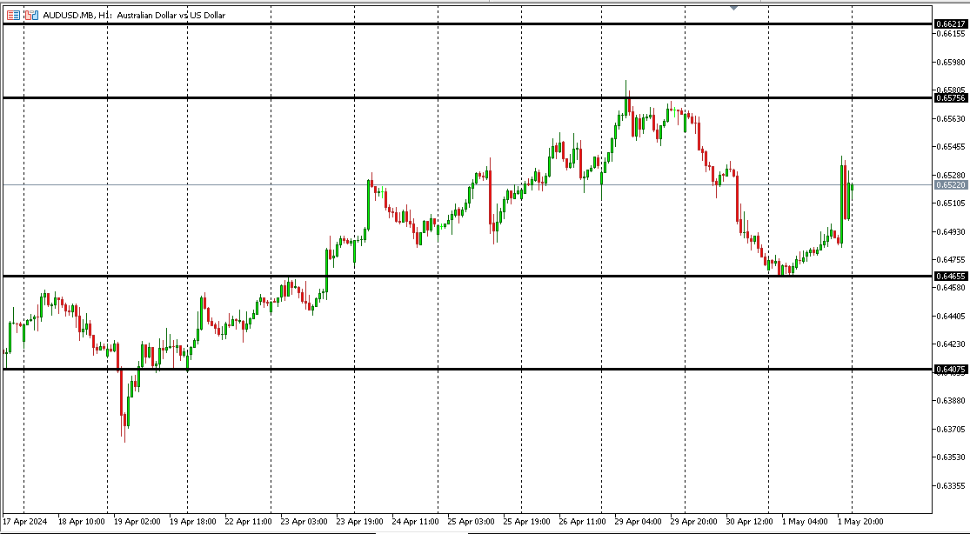Select price scale value 0.64405
970x534 pixels.
pos(952,317)
